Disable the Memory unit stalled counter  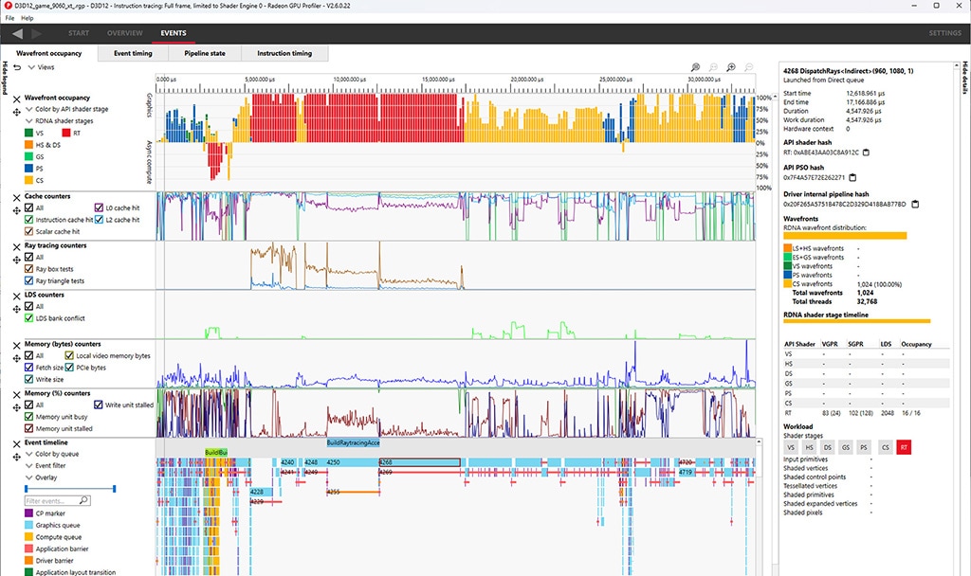pyautogui.click(x=28, y=428)
